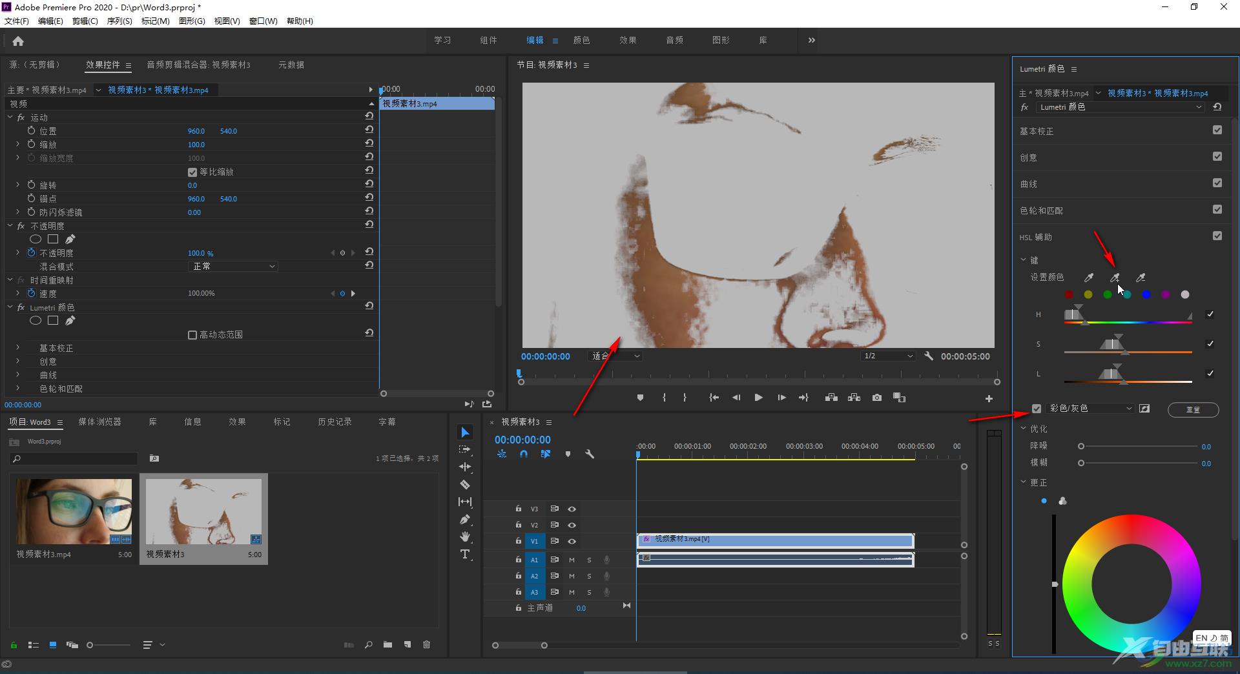Click the 重置 button in HSL panel
This screenshot has height=674, width=1240.
coord(1193,409)
